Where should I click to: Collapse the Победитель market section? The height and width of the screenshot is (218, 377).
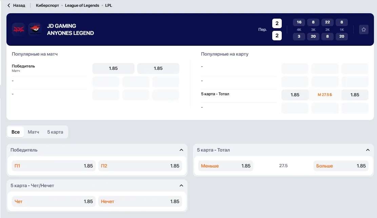coord(181,150)
